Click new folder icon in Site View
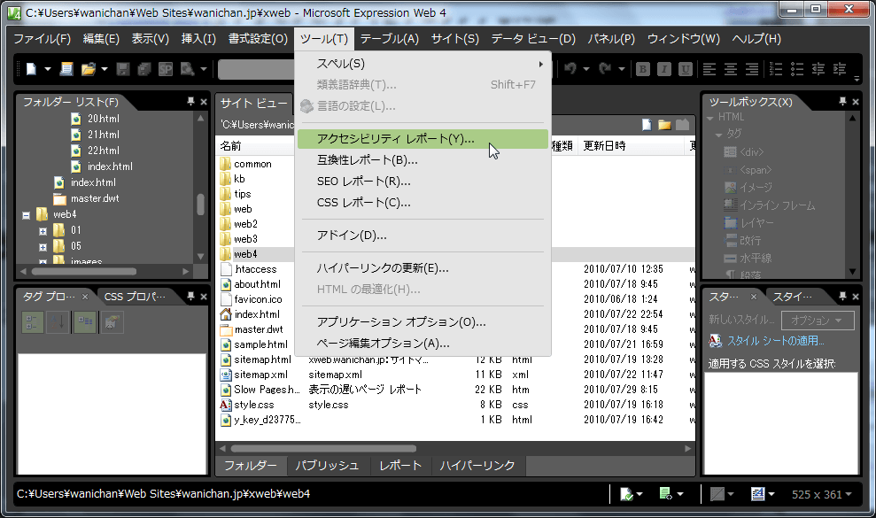 (664, 125)
